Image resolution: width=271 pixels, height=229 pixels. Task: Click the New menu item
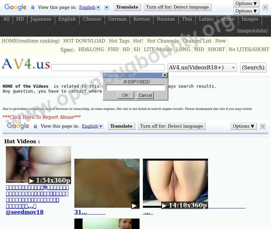click(x=220, y=41)
